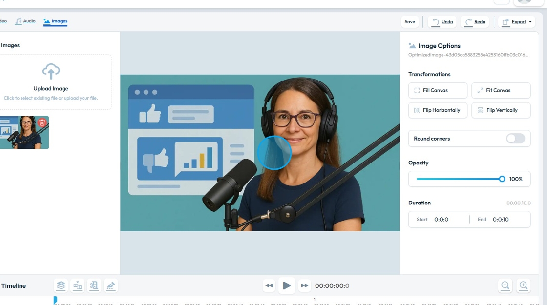Click the 100% opacity value
This screenshot has width=547, height=305.
click(516, 179)
